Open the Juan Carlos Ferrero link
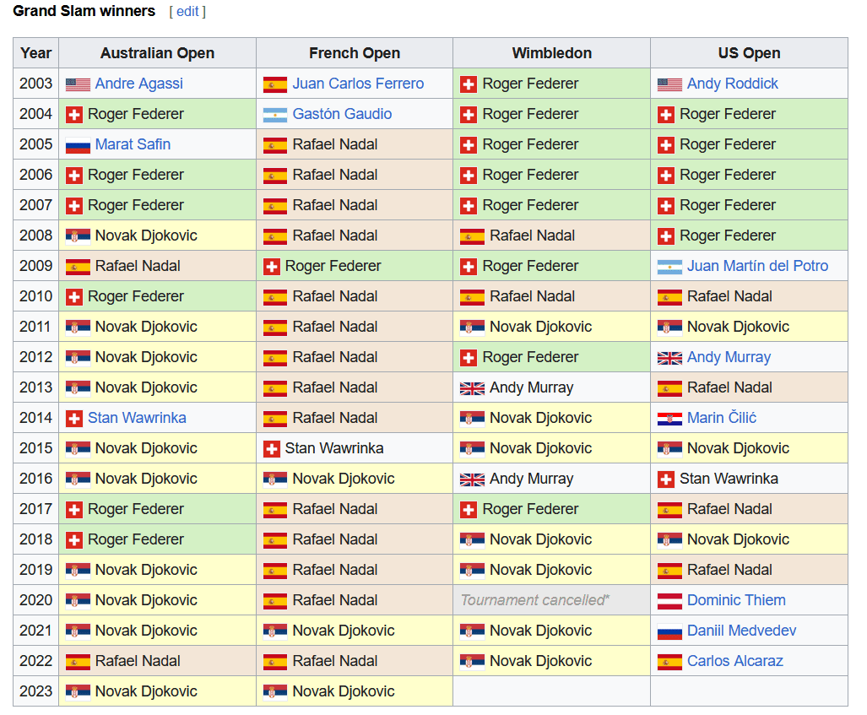867x715 pixels. (358, 84)
